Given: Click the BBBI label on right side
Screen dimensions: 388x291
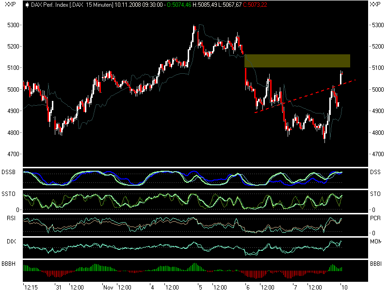Looking at the screenshot, I should click(x=375, y=264).
